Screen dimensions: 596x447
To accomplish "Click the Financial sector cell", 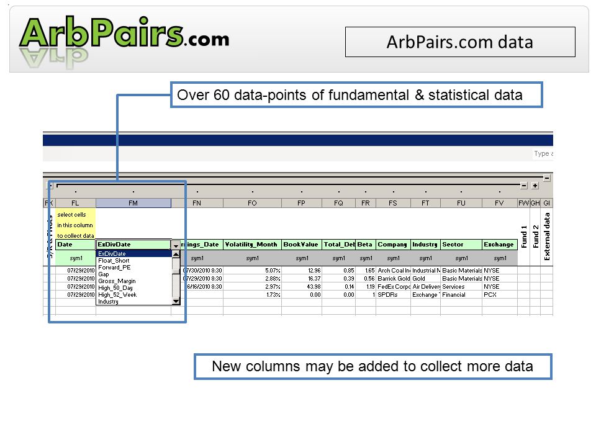I will [461, 294].
